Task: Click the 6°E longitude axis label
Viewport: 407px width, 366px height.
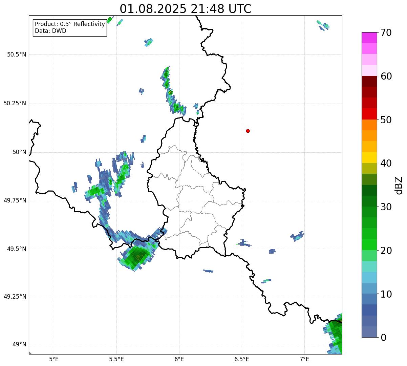Action: 179,359
